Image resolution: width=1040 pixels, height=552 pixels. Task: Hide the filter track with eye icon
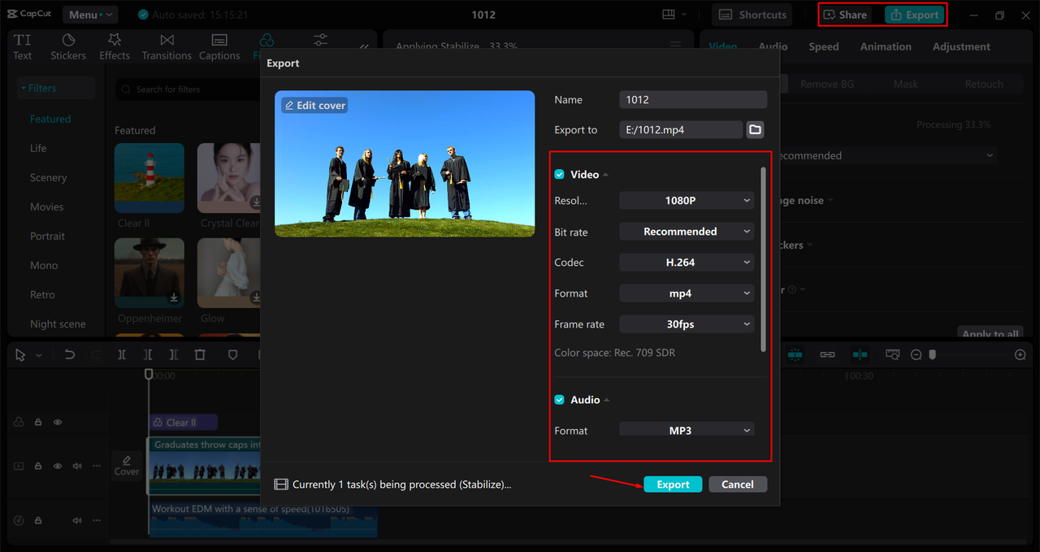pyautogui.click(x=58, y=422)
